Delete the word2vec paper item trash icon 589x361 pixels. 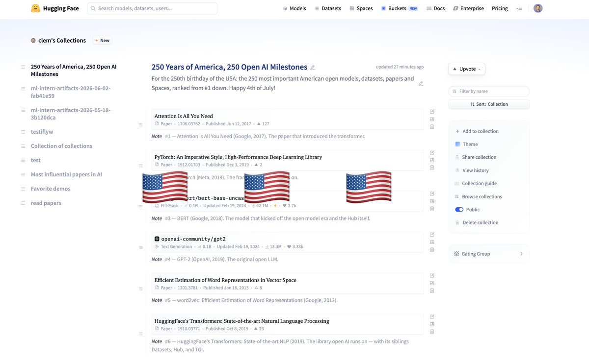(432, 290)
